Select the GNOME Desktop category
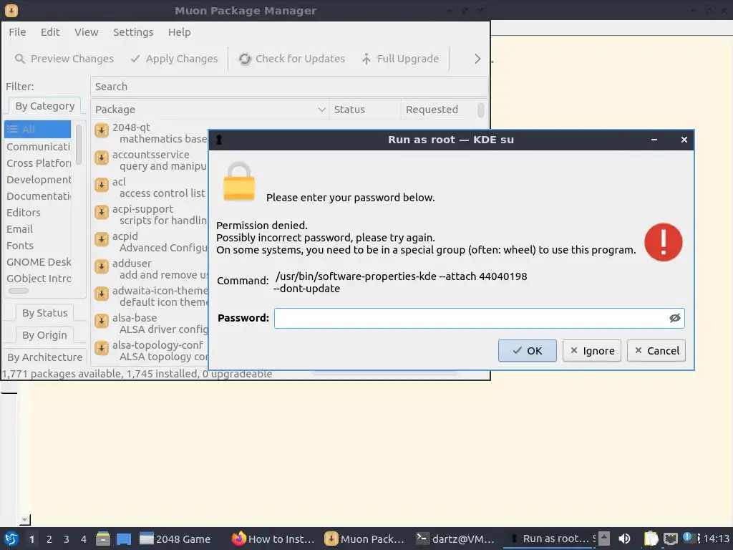The image size is (733, 550). [38, 262]
